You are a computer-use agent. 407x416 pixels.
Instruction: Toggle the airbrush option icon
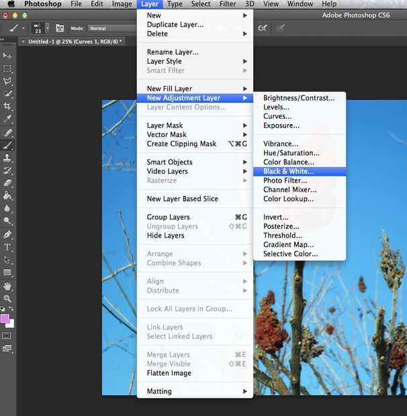click(263, 28)
